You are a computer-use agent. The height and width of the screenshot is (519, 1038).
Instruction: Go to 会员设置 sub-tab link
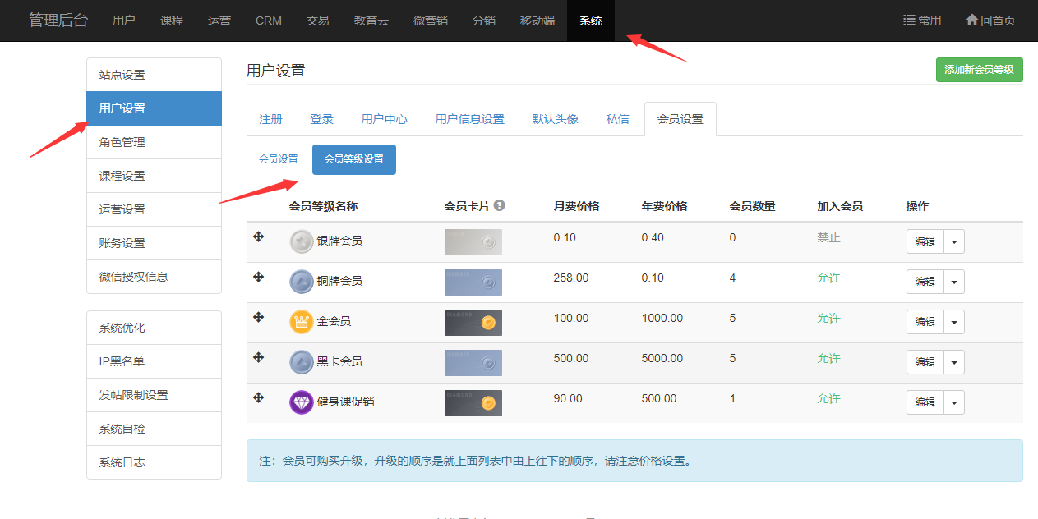(x=279, y=159)
